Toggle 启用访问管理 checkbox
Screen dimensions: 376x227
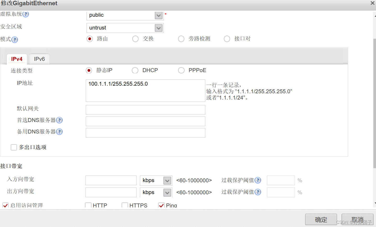(x=5, y=205)
